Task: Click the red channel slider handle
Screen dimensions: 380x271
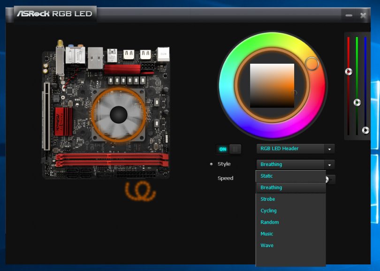Action: [x=348, y=72]
